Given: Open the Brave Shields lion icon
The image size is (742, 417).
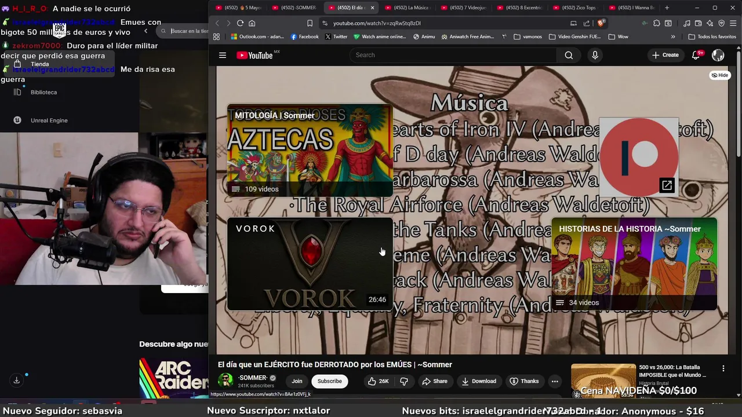Looking at the screenshot, I should [x=601, y=23].
